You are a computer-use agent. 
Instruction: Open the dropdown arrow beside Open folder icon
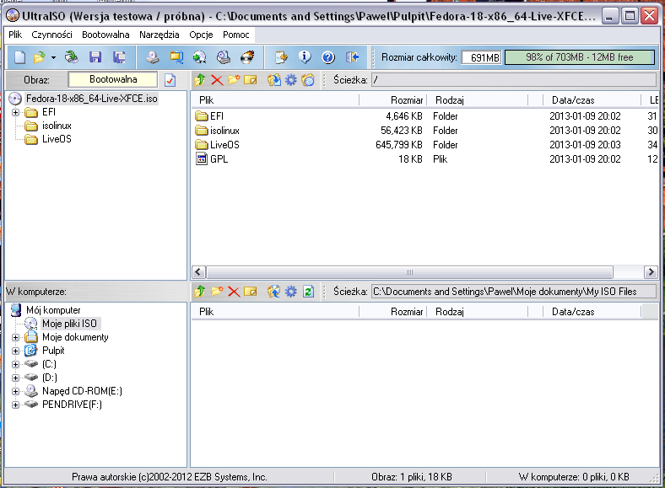[x=53, y=57]
